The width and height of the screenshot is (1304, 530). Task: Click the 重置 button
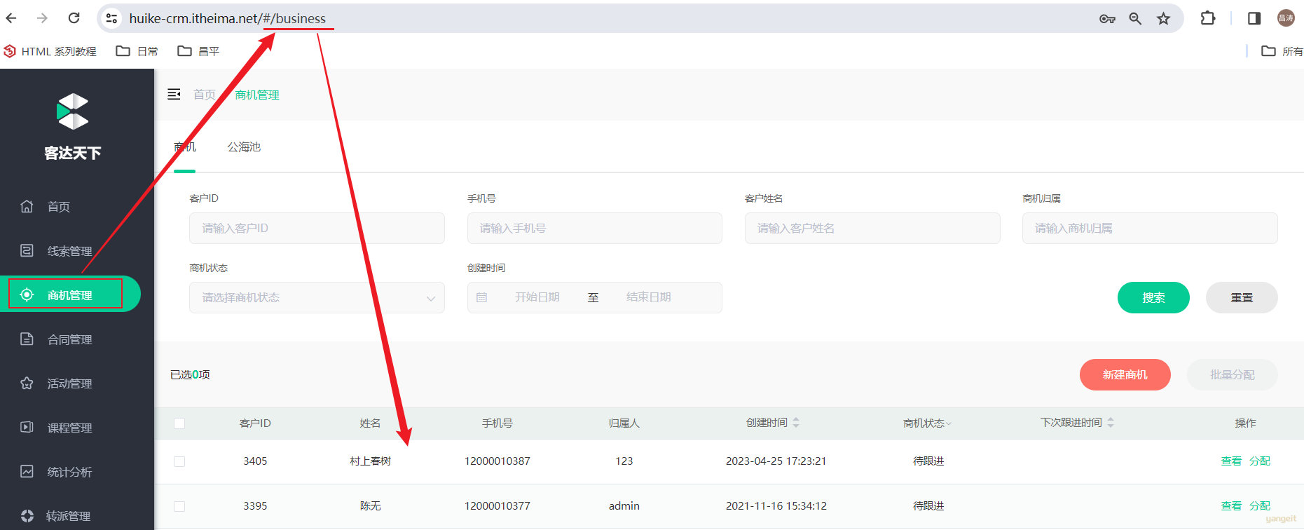coord(1242,297)
